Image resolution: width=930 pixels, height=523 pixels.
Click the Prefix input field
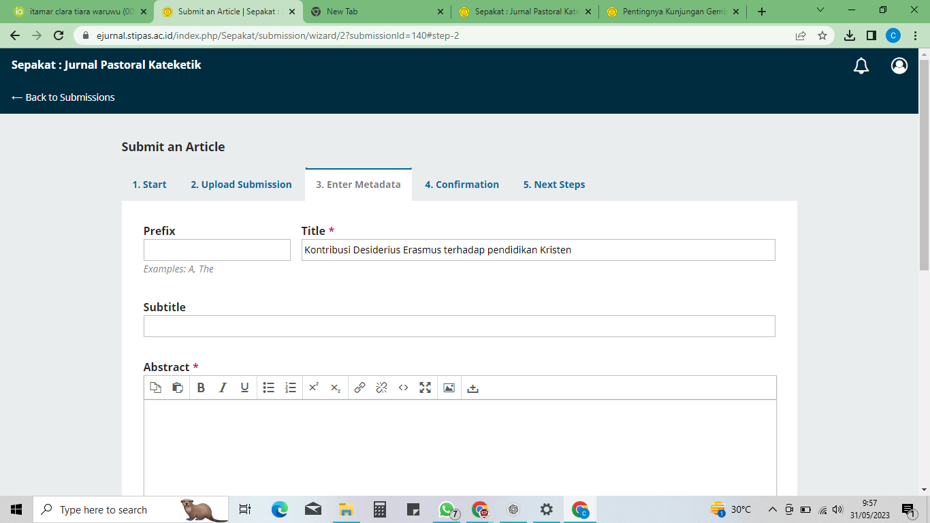pos(217,250)
